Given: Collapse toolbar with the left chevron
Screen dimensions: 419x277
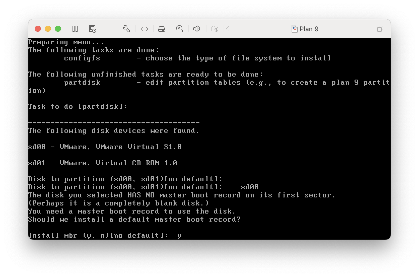Looking at the screenshot, I should pos(228,29).
